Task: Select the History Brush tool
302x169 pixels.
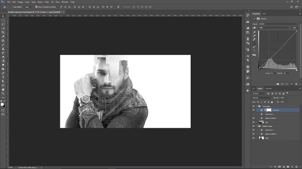Action: click(x=3, y=53)
